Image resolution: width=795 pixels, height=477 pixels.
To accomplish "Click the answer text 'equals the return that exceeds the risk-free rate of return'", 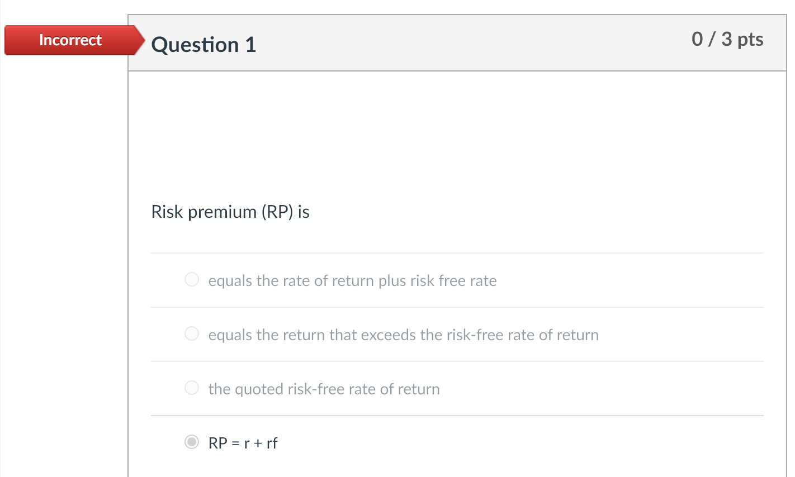I will point(403,335).
